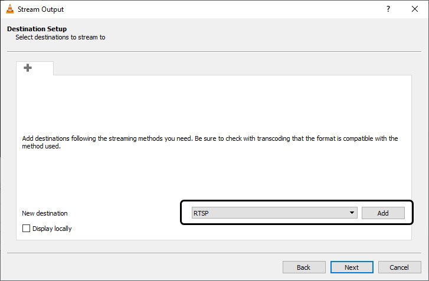429x281 pixels.
Task: Select the RTSP text in the destination field
Action: [x=201, y=213]
